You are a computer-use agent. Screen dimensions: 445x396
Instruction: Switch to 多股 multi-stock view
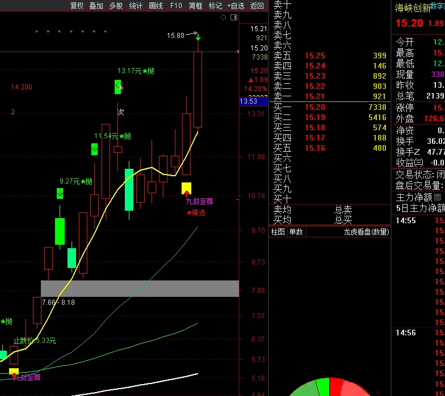(x=116, y=6)
